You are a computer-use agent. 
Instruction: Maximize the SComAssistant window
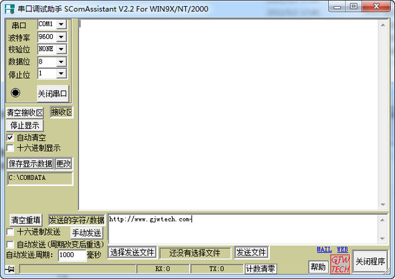pyautogui.click(x=353, y=7)
